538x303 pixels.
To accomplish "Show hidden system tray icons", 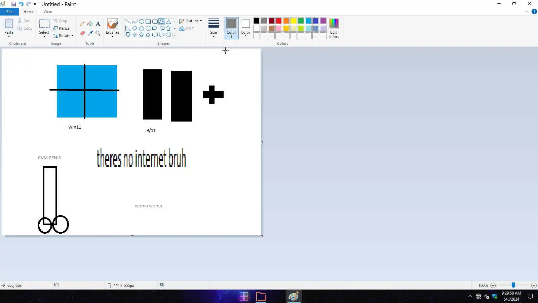I will (x=470, y=296).
